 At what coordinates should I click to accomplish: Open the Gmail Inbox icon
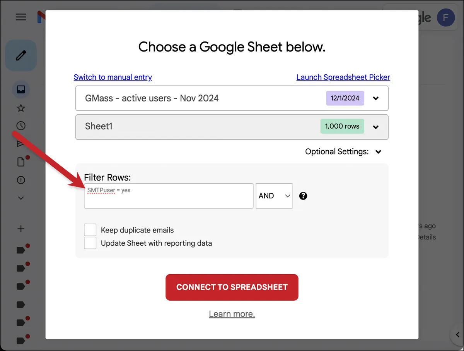click(21, 89)
